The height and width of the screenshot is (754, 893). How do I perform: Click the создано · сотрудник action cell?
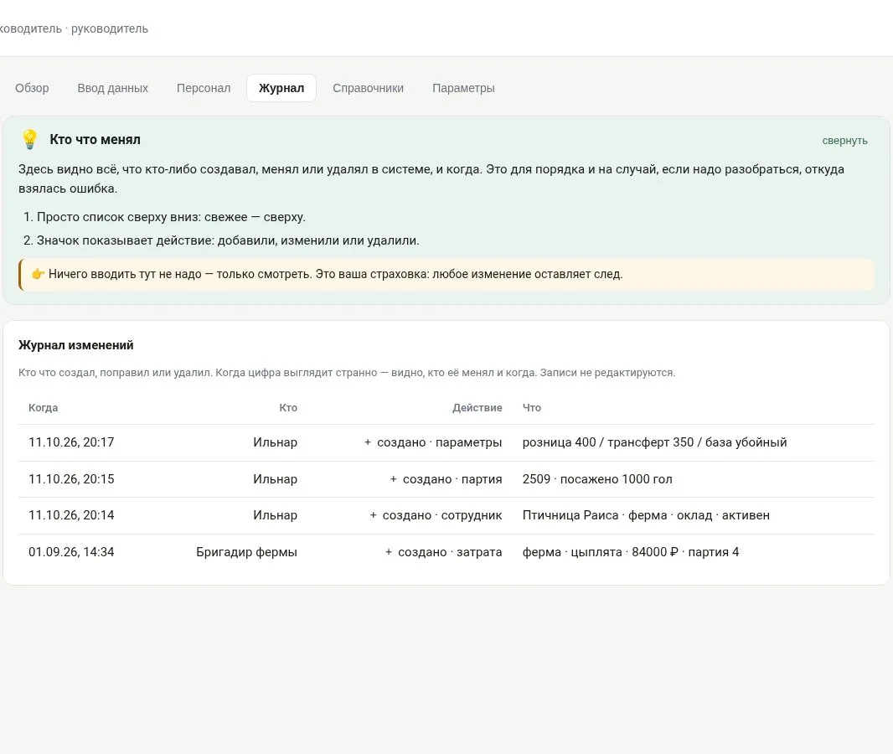point(436,515)
